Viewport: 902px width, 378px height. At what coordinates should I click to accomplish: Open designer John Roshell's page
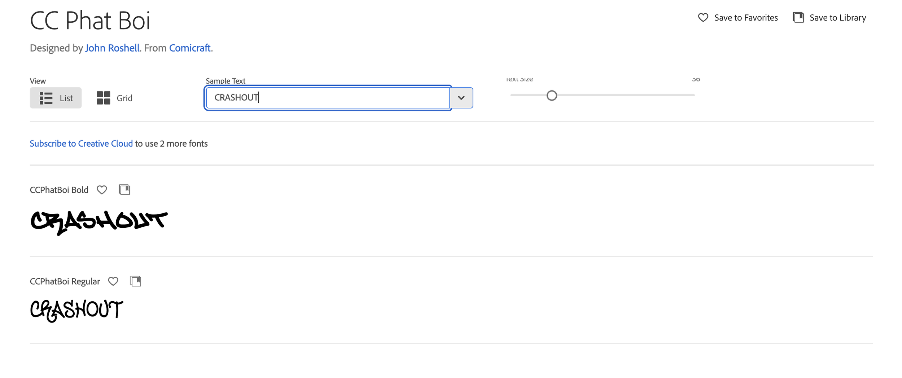click(x=112, y=48)
